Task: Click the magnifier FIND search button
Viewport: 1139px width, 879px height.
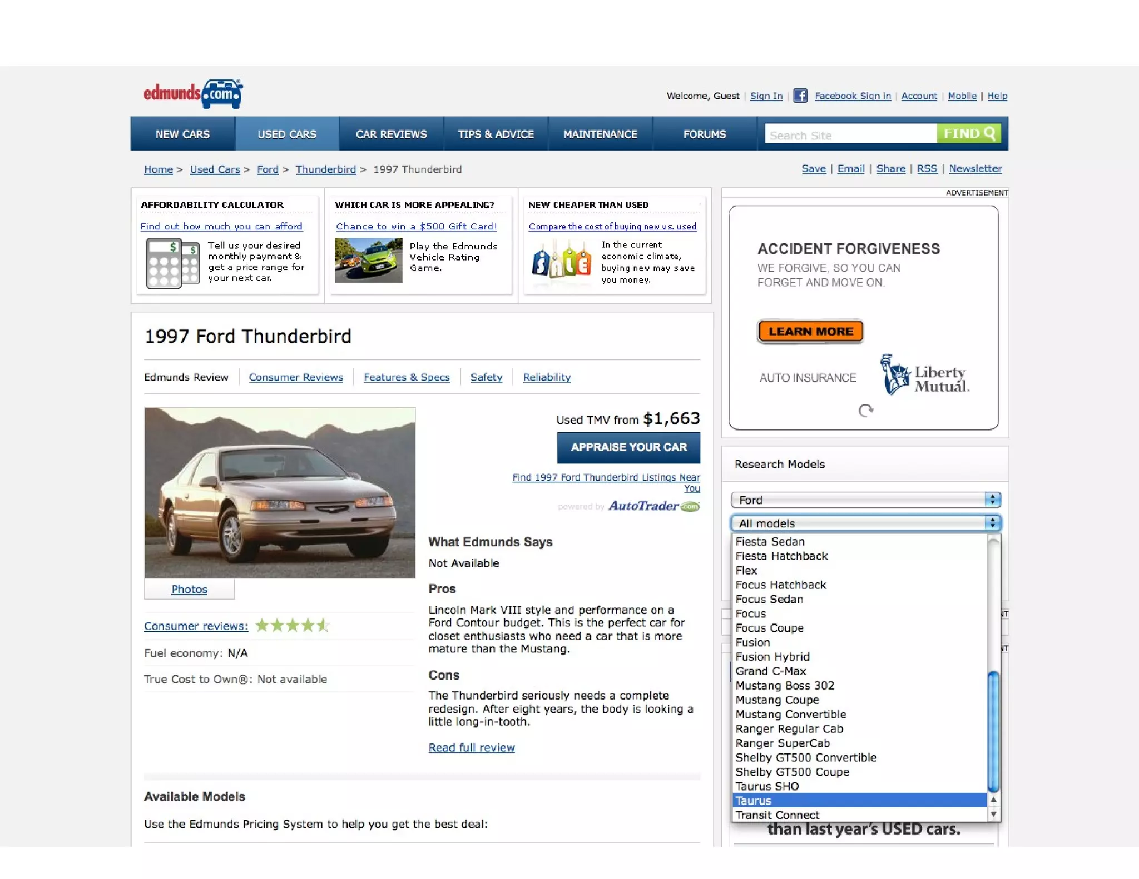Action: (969, 134)
